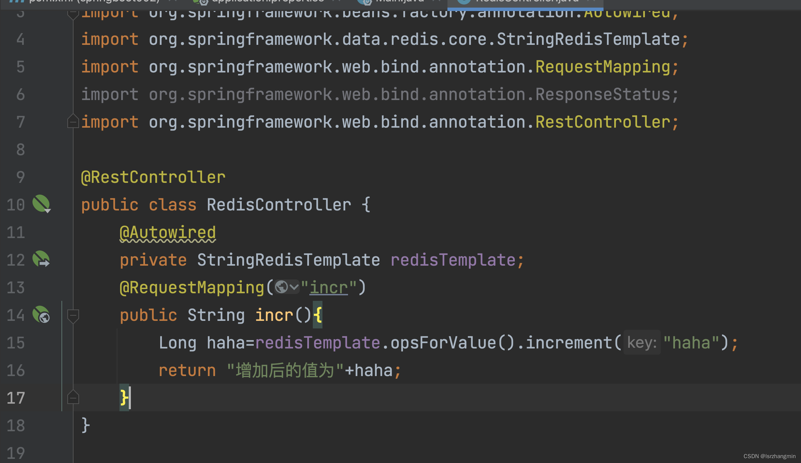Screen dimensions: 801x463
Task: Click the "key:" parameter inlay hint
Action: (x=641, y=343)
